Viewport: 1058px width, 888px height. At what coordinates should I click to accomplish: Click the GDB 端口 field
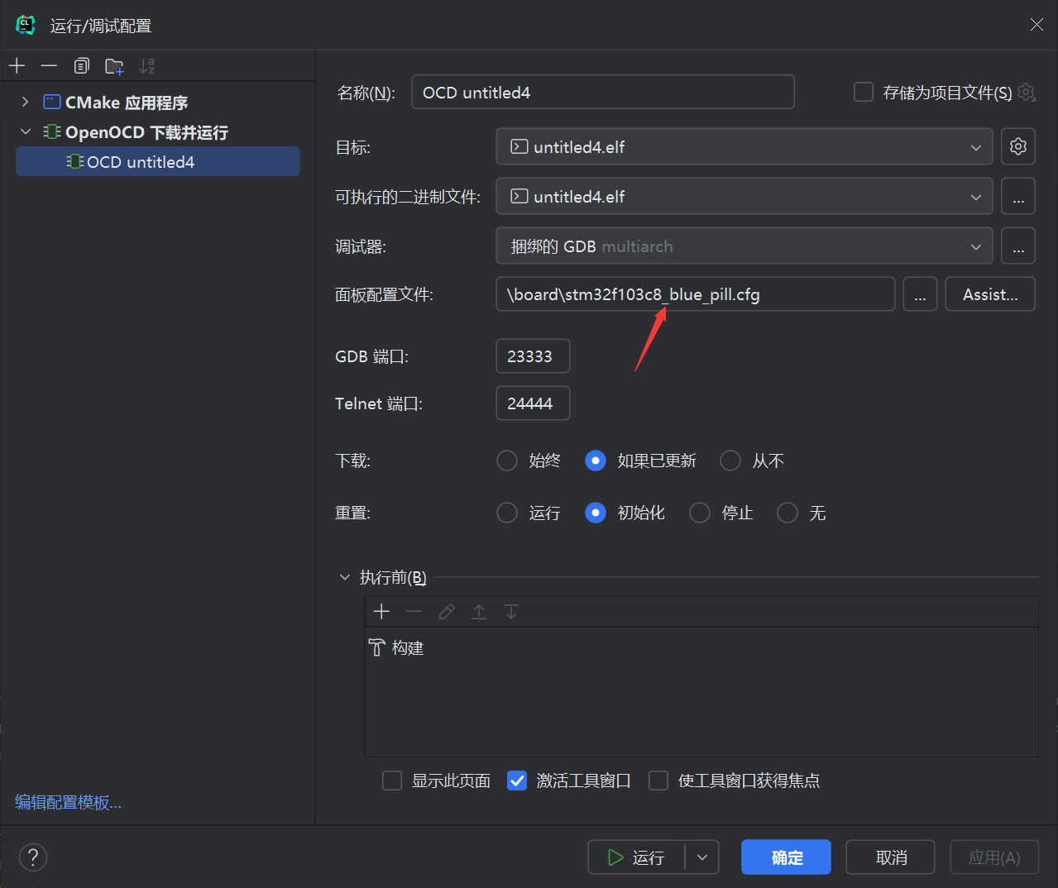(x=533, y=356)
